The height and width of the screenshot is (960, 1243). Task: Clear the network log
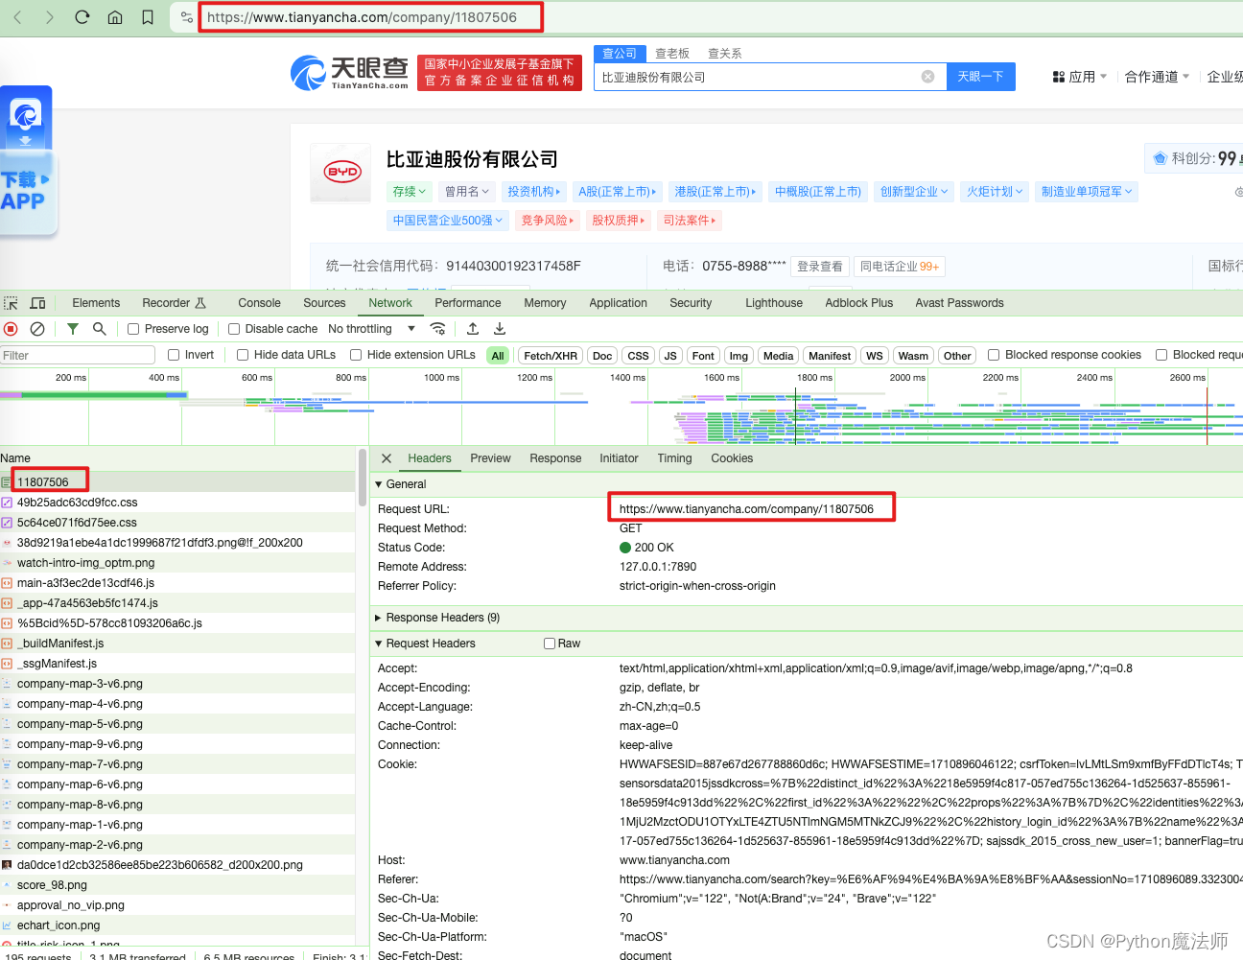pyautogui.click(x=37, y=329)
